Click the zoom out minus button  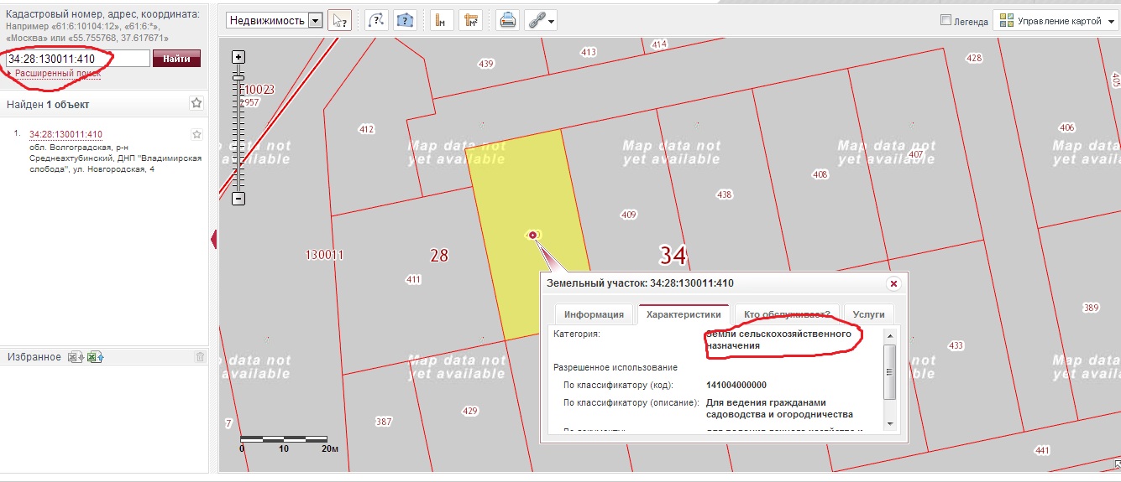(238, 199)
